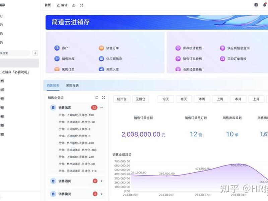
Task: Open entry 无锡简道云-杭州仓-20
Action: [x=77, y=122]
